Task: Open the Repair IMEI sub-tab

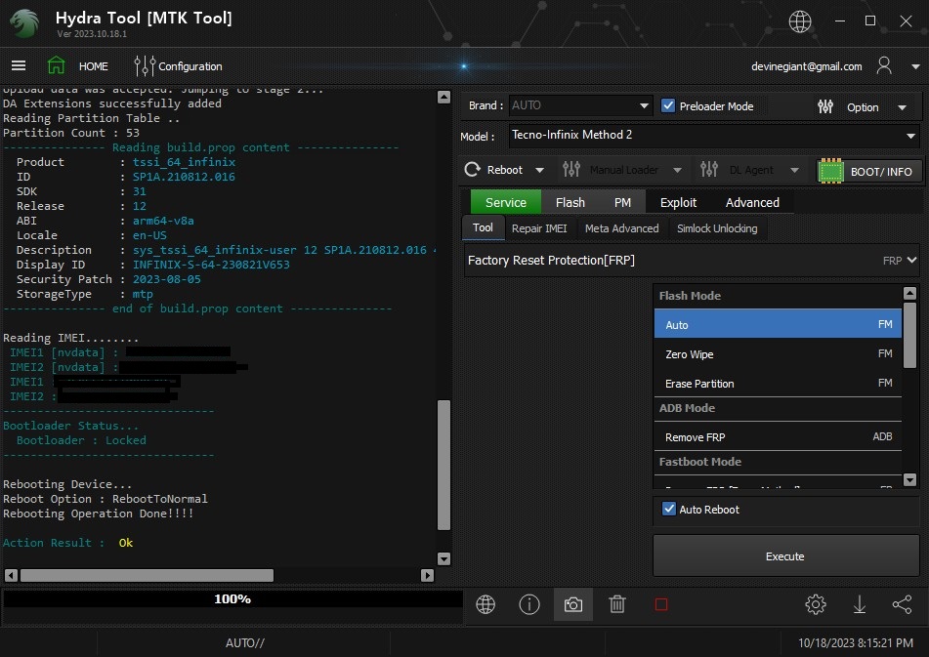Action: point(539,228)
